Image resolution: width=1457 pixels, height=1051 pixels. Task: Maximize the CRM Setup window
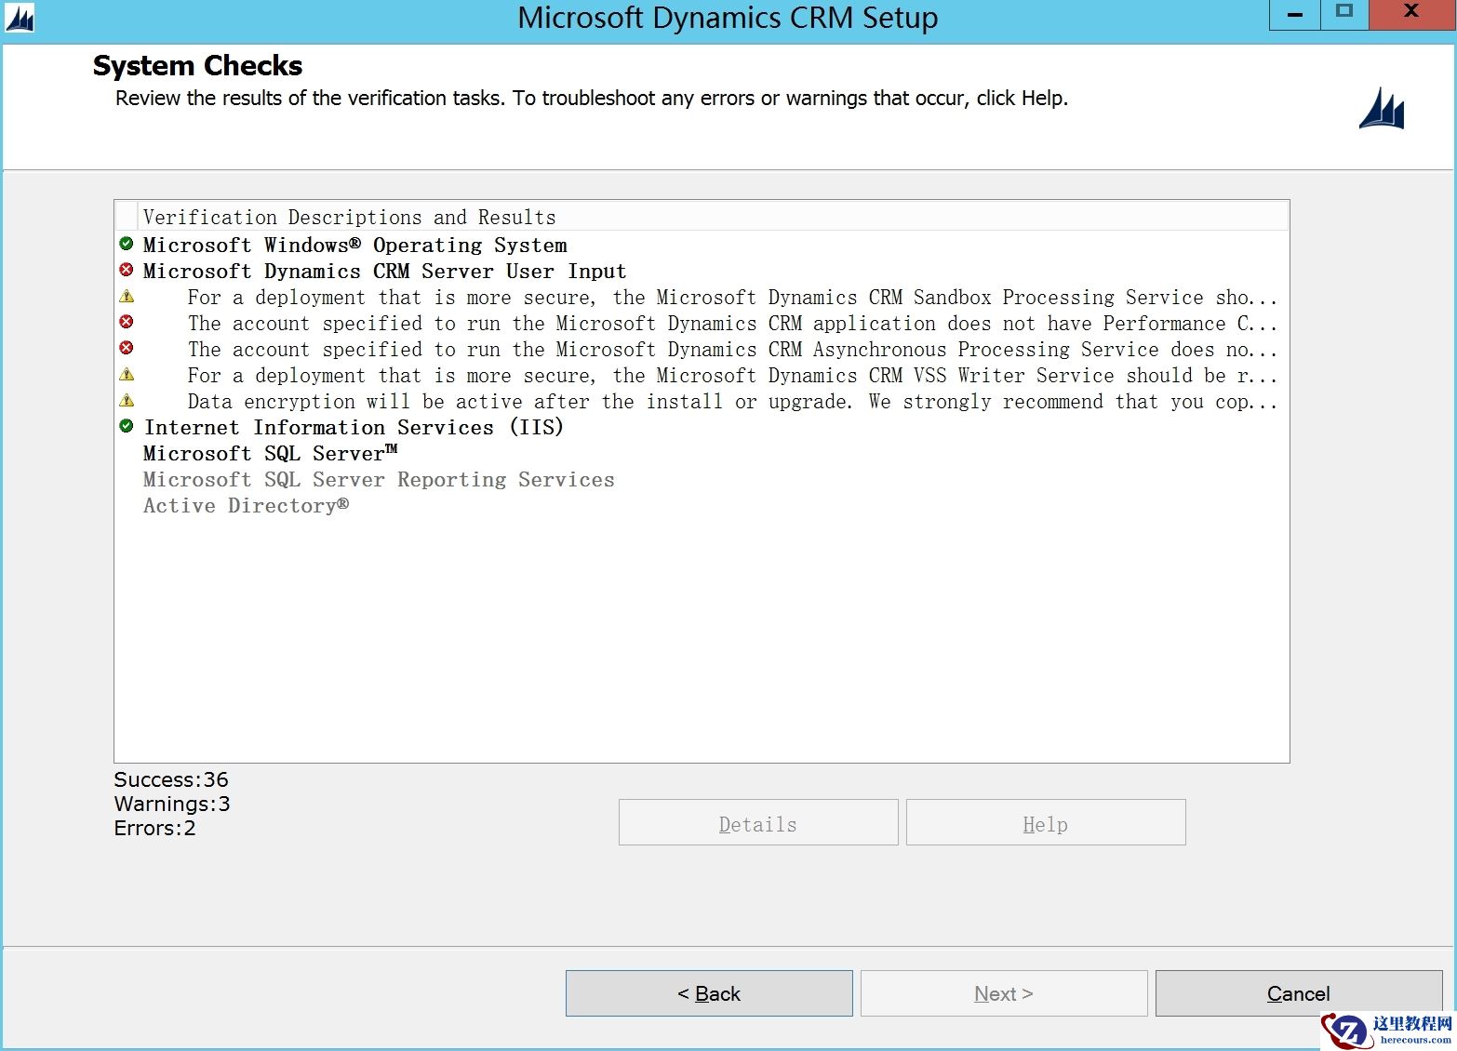(1343, 15)
